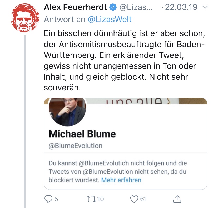Expand tweet options chevron menu
This screenshot has height=208, width=218.
pos(205,8)
